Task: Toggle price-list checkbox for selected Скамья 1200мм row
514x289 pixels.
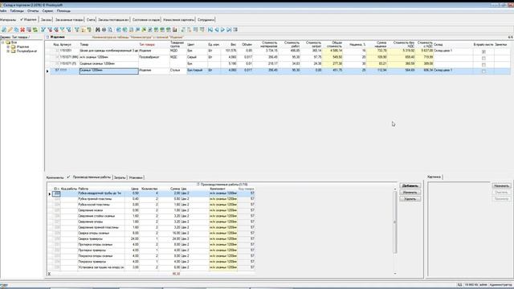Action: click(x=483, y=71)
